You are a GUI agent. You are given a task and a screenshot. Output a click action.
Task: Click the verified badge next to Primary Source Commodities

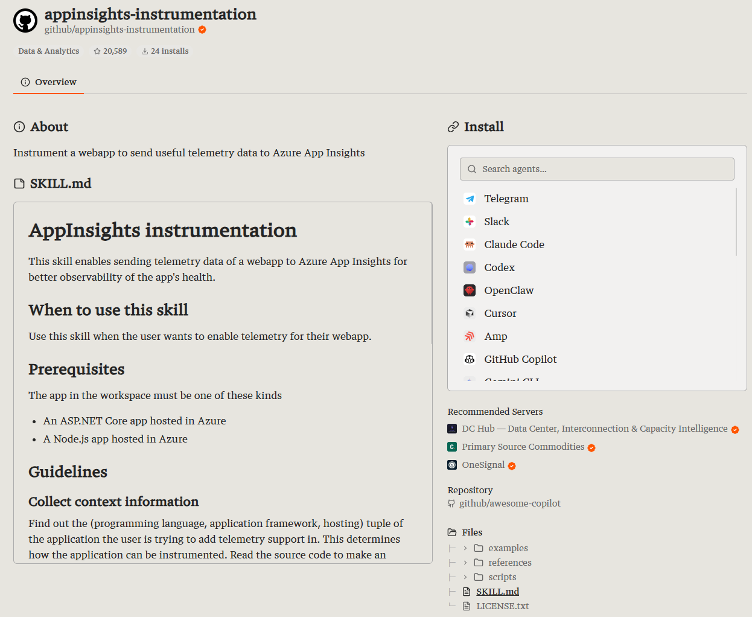click(591, 448)
